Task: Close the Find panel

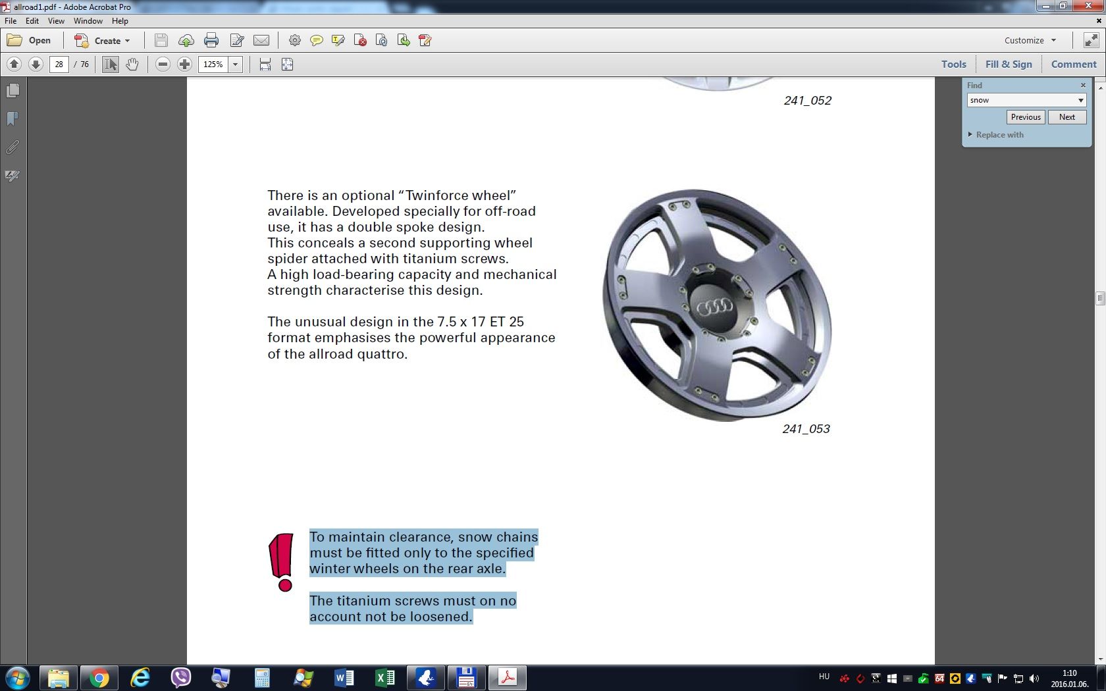Action: (x=1083, y=85)
